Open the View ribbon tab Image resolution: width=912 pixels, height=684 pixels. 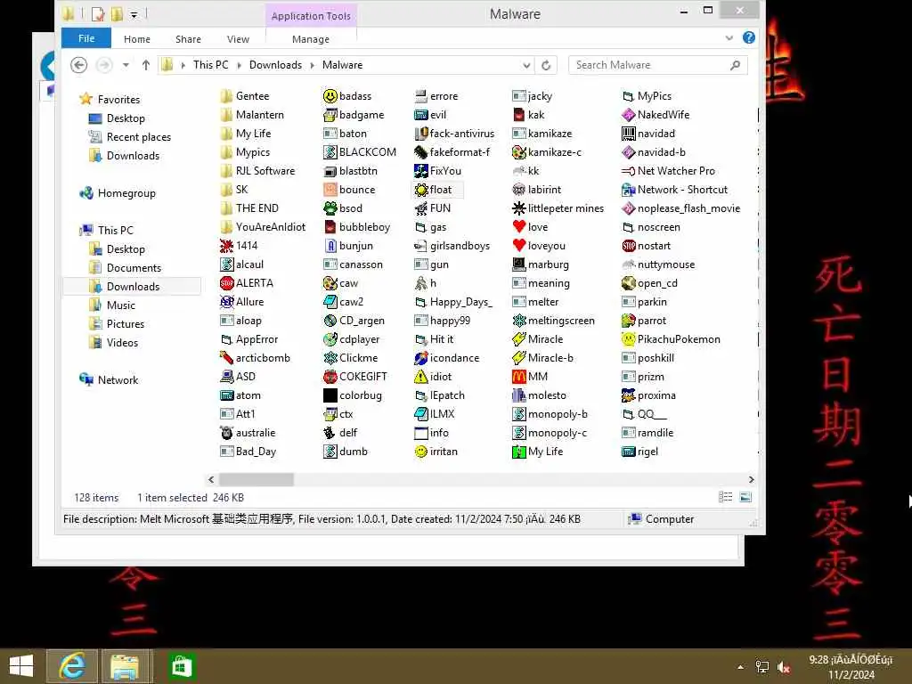(238, 39)
